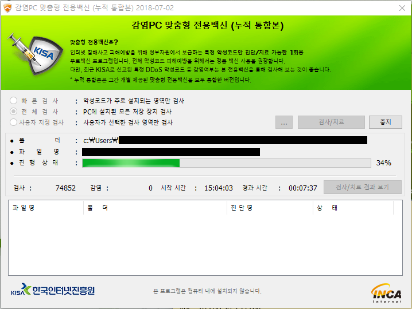Click the shield icon in the title bar
Screen dimensions: 412x309
coord(7,8)
